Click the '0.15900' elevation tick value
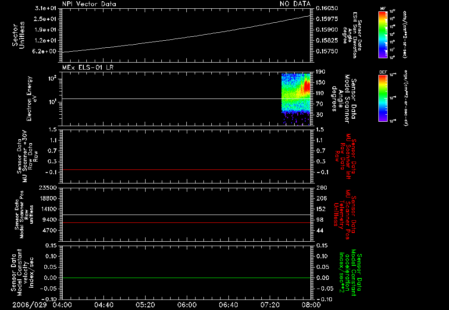Viewport: 449px width, 310px height. tap(327, 30)
